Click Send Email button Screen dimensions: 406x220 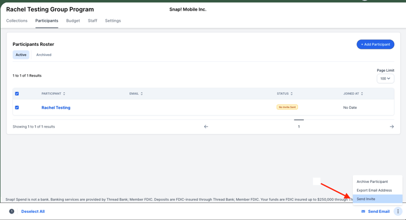375,211
